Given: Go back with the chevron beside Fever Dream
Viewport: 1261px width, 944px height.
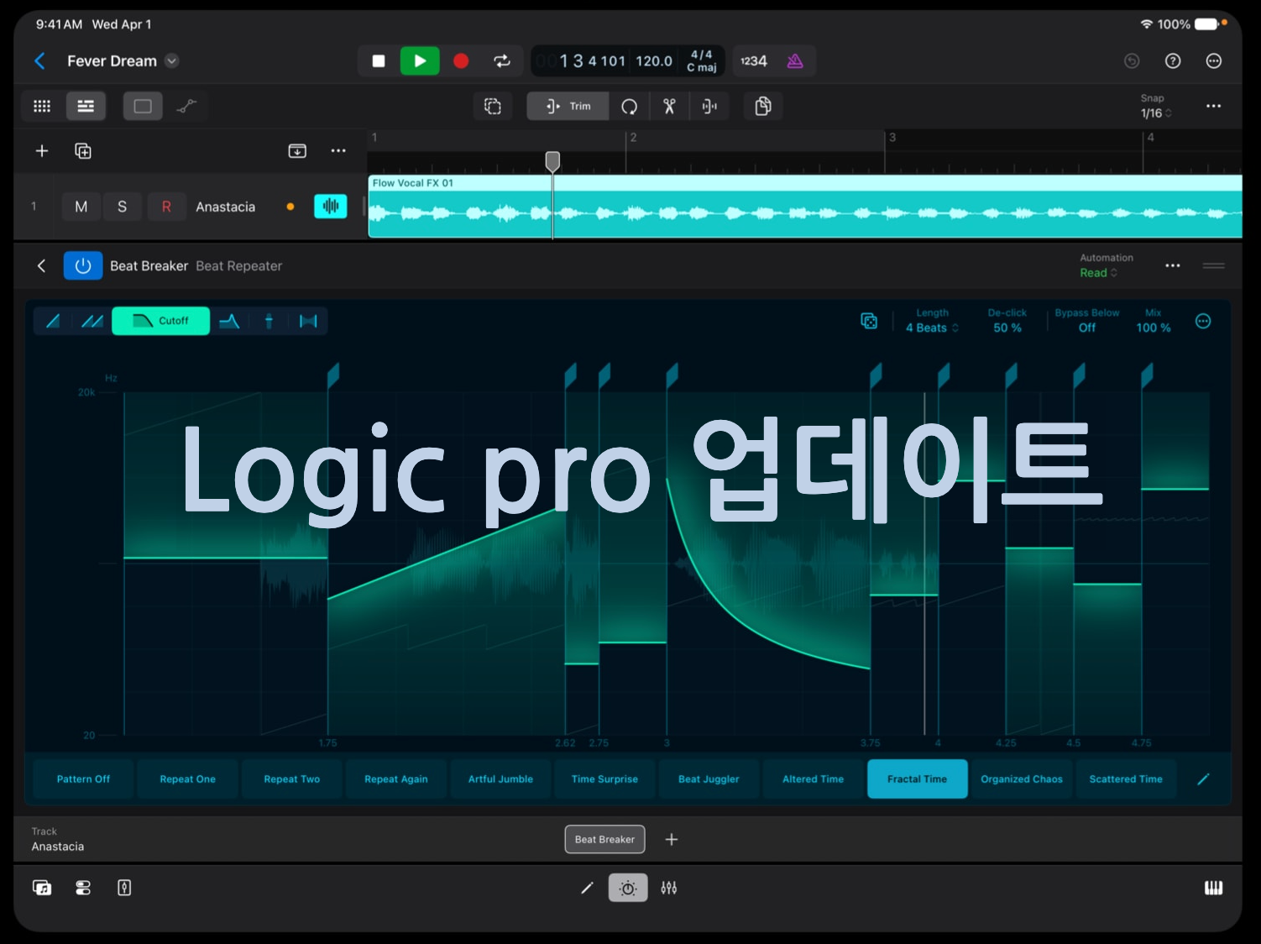Looking at the screenshot, I should (x=39, y=60).
